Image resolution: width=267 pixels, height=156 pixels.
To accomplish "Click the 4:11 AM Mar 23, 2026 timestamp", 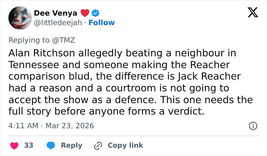I will 51,126.
